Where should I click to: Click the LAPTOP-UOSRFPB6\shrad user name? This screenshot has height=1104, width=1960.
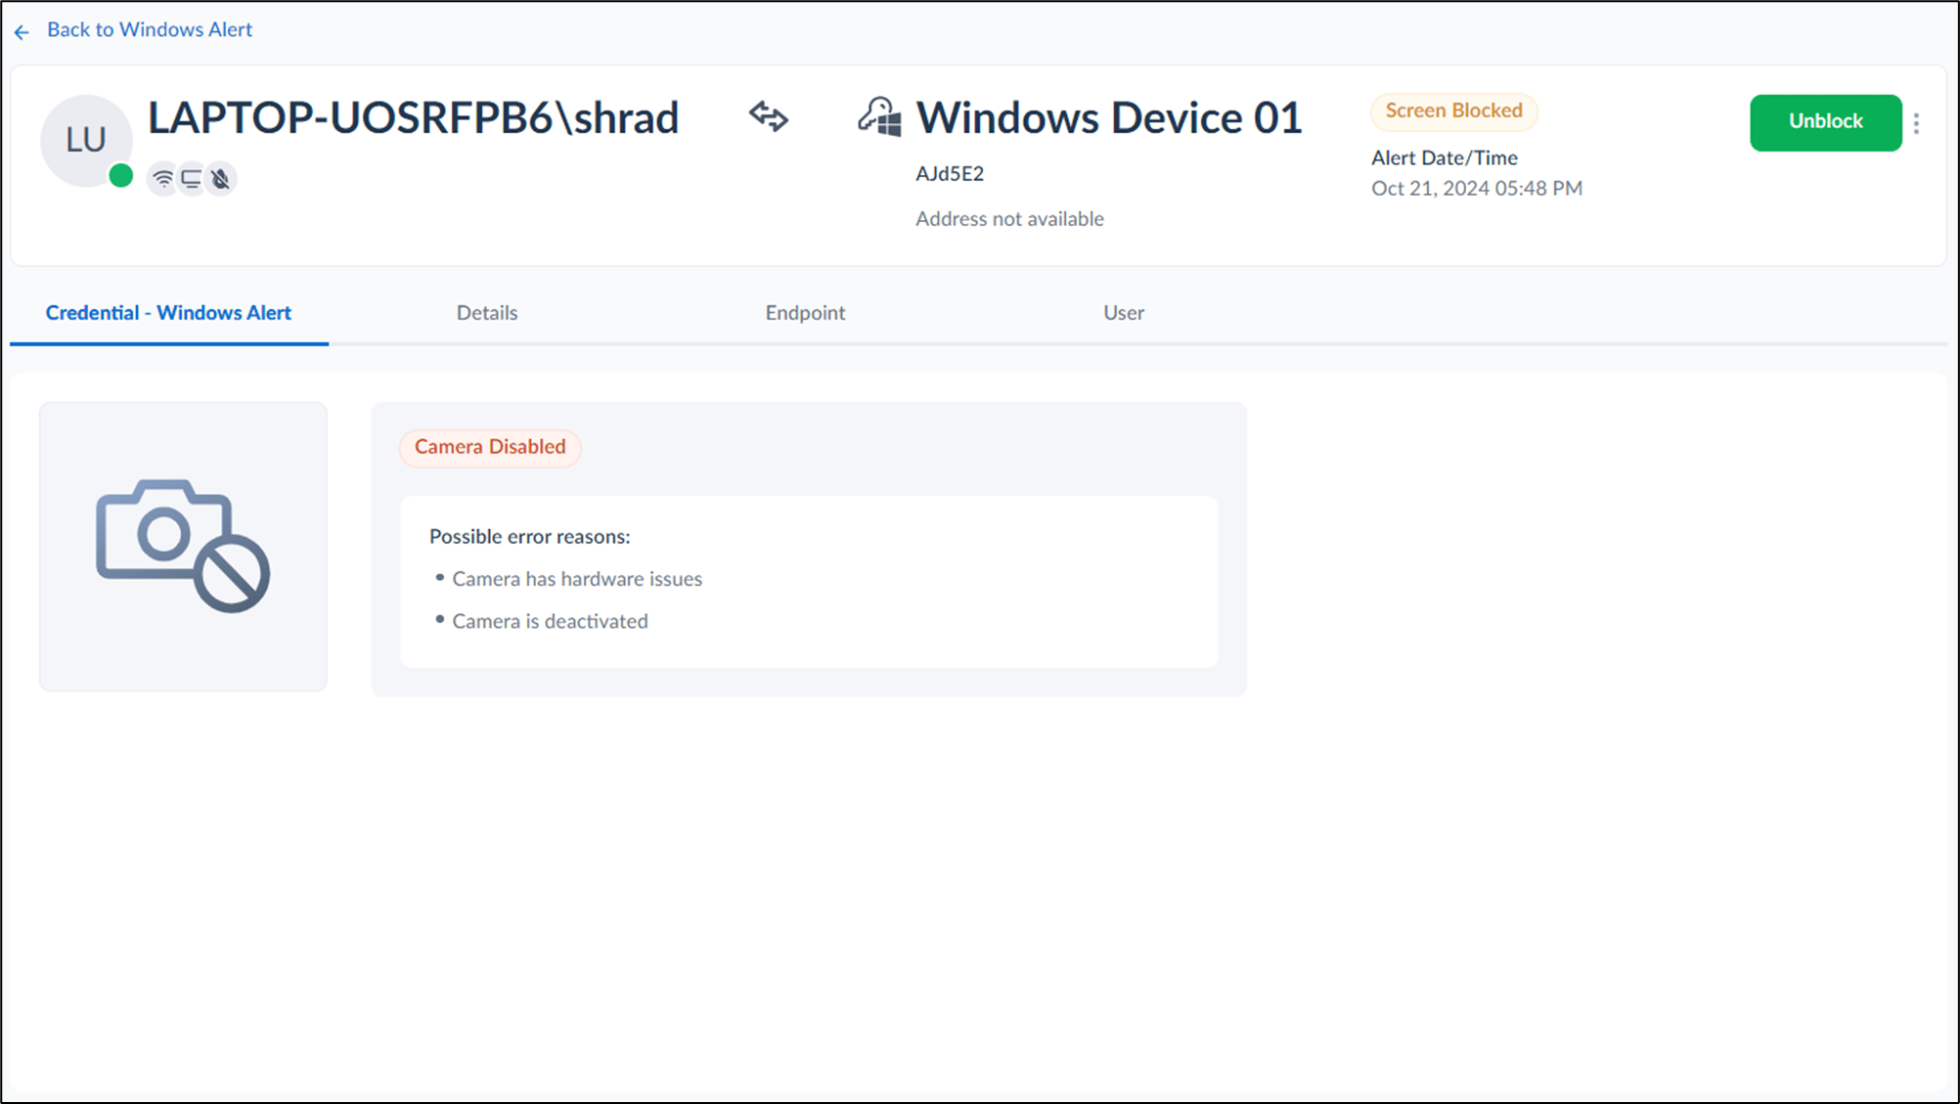coord(413,118)
